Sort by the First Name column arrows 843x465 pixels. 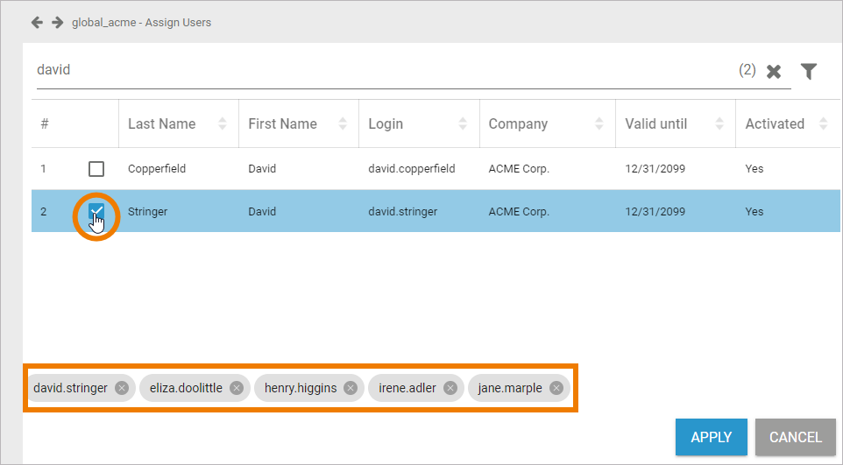[344, 124]
